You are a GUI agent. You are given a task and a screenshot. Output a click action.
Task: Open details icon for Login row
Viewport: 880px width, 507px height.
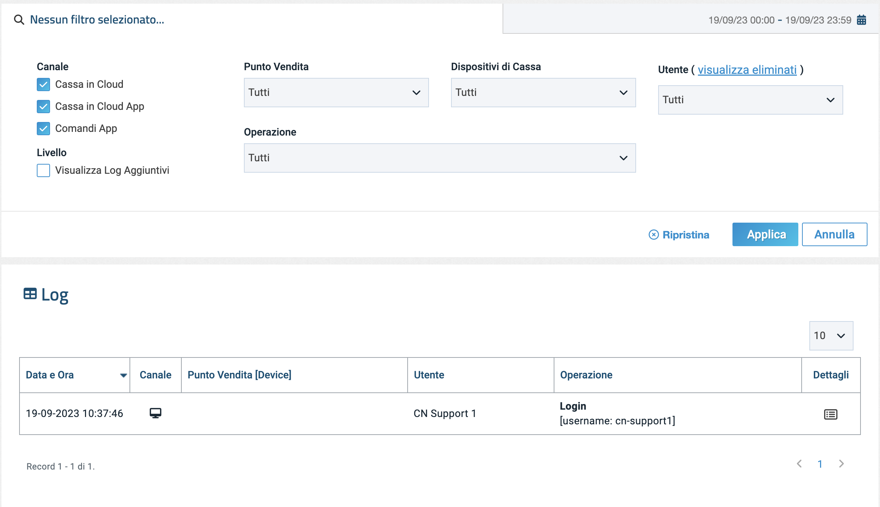coord(831,414)
